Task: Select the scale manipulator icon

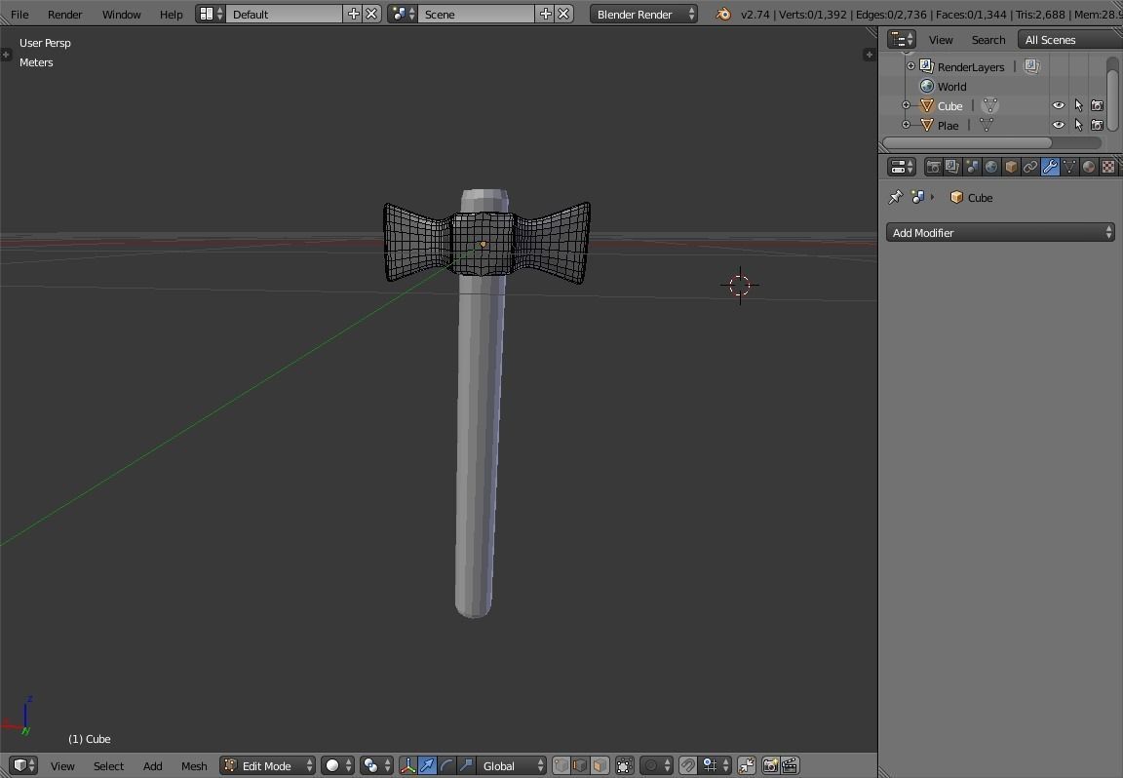Action: 466,766
